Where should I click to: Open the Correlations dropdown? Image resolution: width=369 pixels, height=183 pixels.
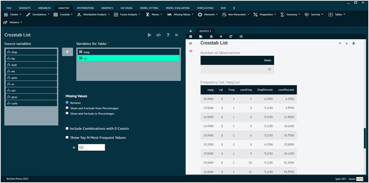(x=38, y=14)
